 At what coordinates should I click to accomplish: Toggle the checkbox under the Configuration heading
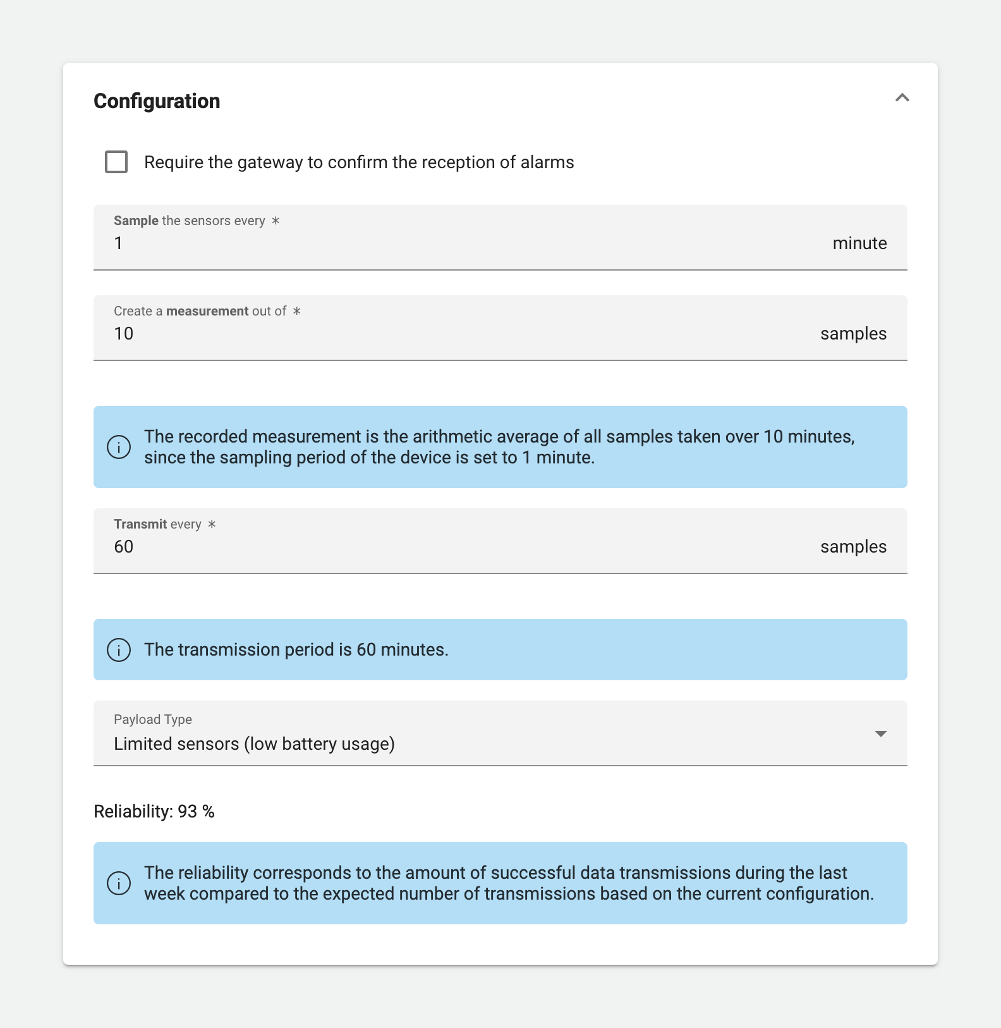tap(116, 162)
